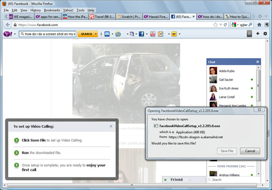Screen dimensions: 272x190
Task: Close the Video Calling setup popup
Action: [x=111, y=126]
